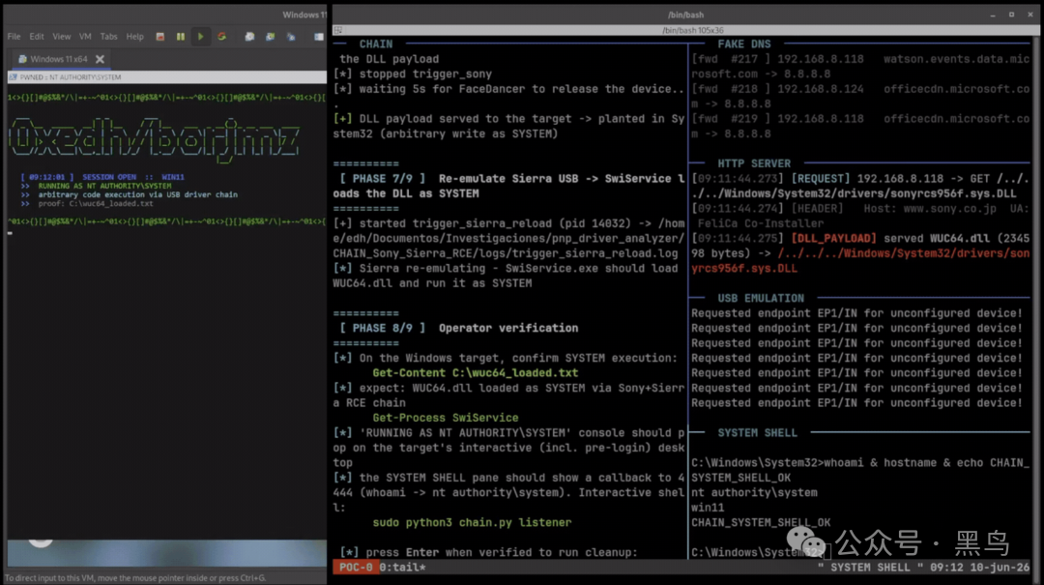Minimize the /bin/bash terminal window
The image size is (1044, 585).
(993, 15)
